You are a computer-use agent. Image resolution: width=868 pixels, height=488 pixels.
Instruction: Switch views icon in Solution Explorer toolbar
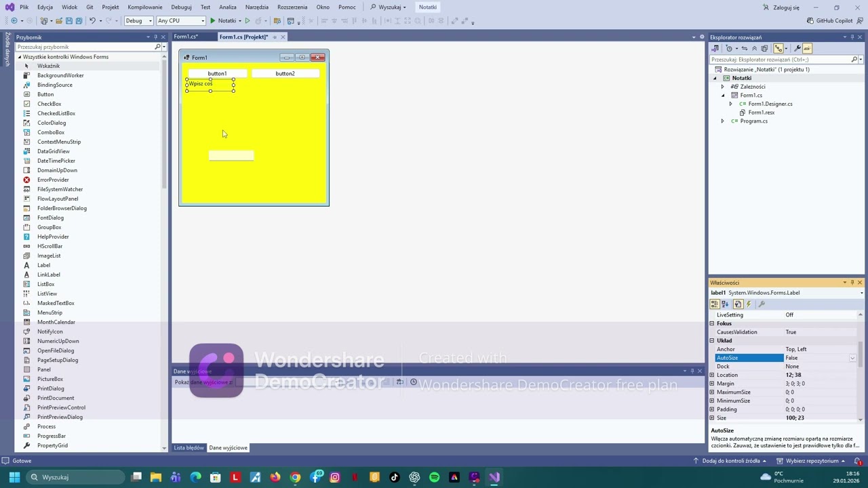click(715, 48)
